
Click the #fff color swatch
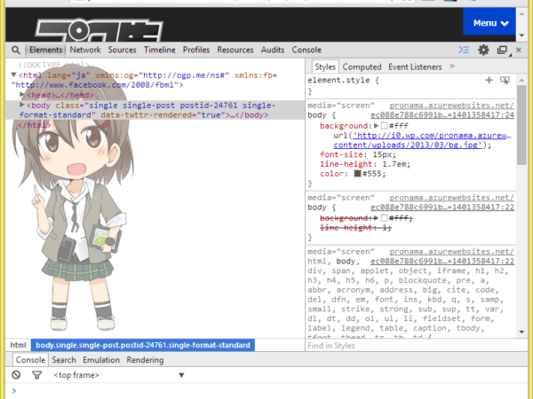384,126
